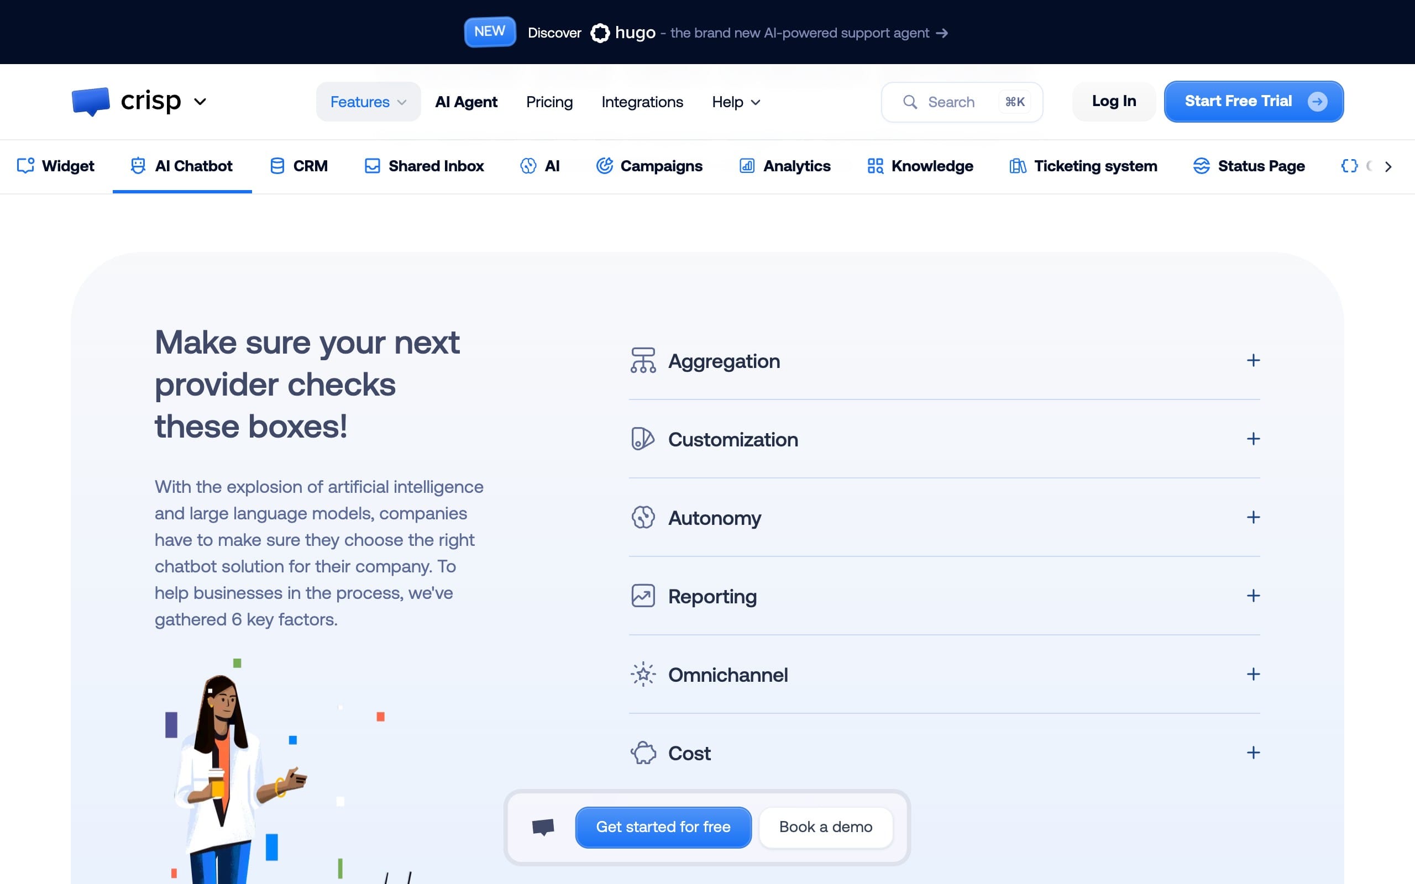Click the Start Free Trial button
Viewport: 1415px width, 884px height.
click(1254, 101)
